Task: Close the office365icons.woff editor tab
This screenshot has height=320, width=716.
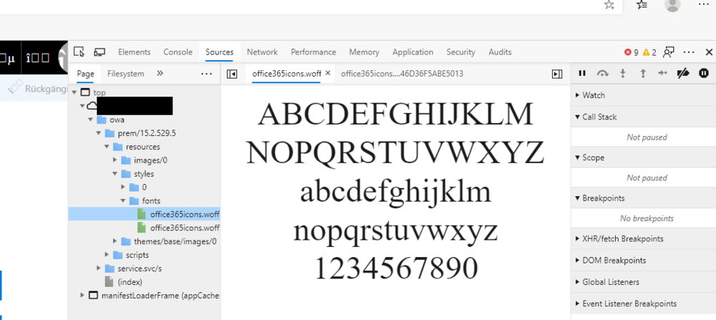Action: (x=328, y=74)
